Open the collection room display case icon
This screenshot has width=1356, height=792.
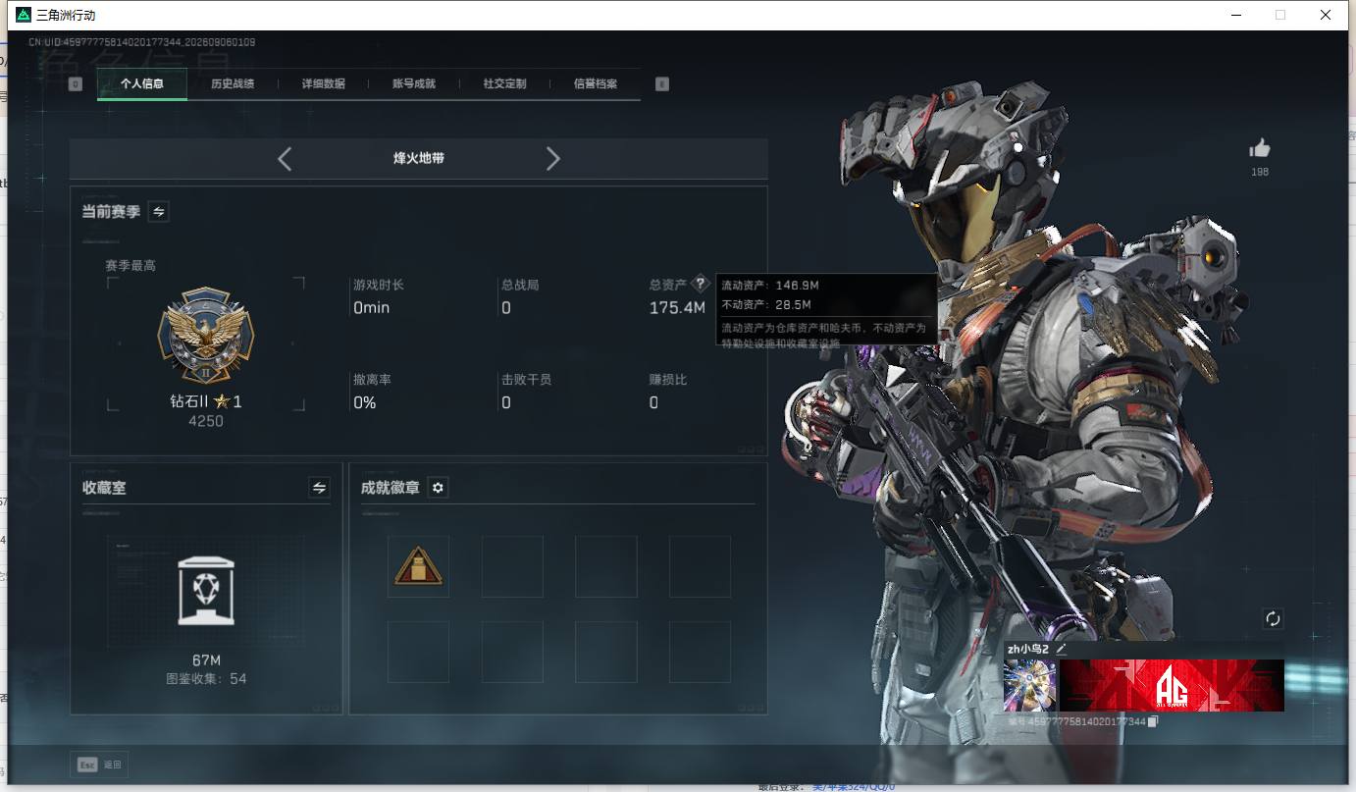point(206,591)
